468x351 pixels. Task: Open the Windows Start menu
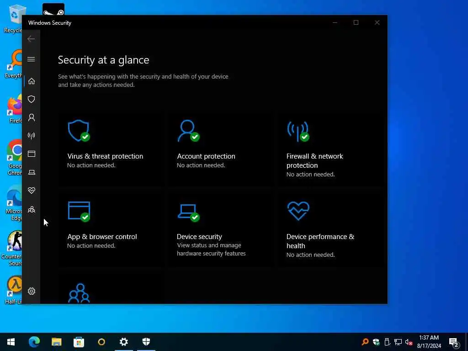click(11, 342)
